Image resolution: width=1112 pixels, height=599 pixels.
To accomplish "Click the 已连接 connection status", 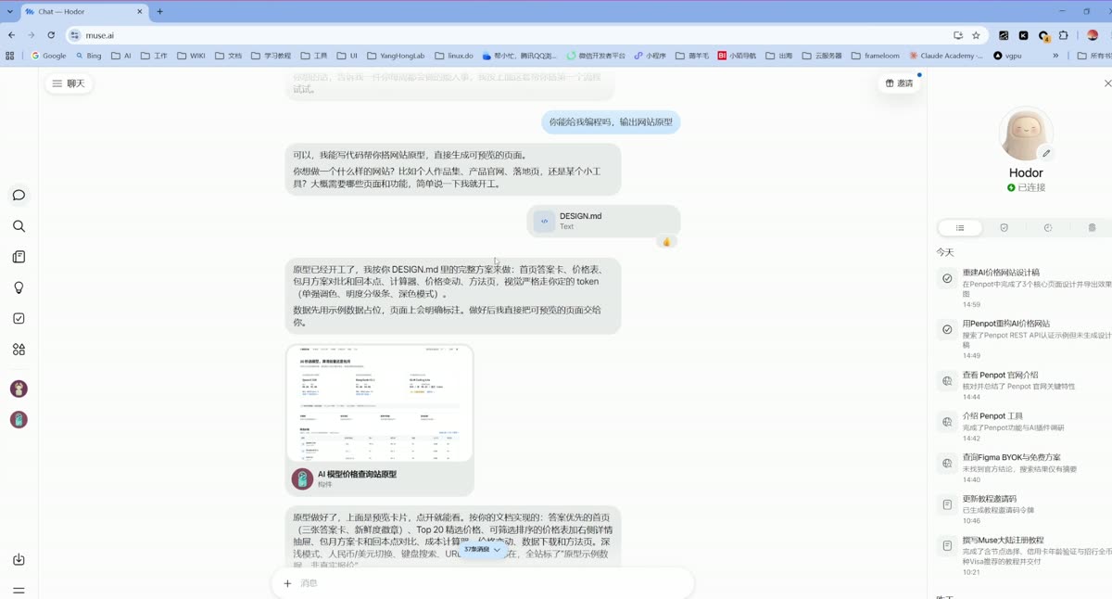I will (1026, 187).
